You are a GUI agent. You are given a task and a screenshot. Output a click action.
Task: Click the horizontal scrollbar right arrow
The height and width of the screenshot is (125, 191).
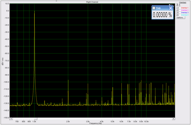pyautogui.click(x=174, y=119)
